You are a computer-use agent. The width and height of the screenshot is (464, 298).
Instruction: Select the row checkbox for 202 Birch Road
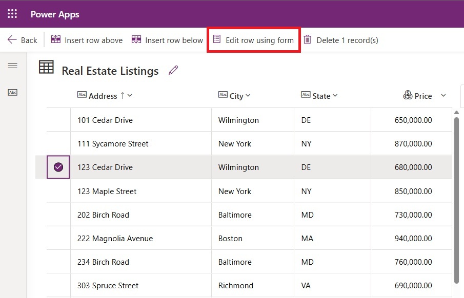(58, 215)
